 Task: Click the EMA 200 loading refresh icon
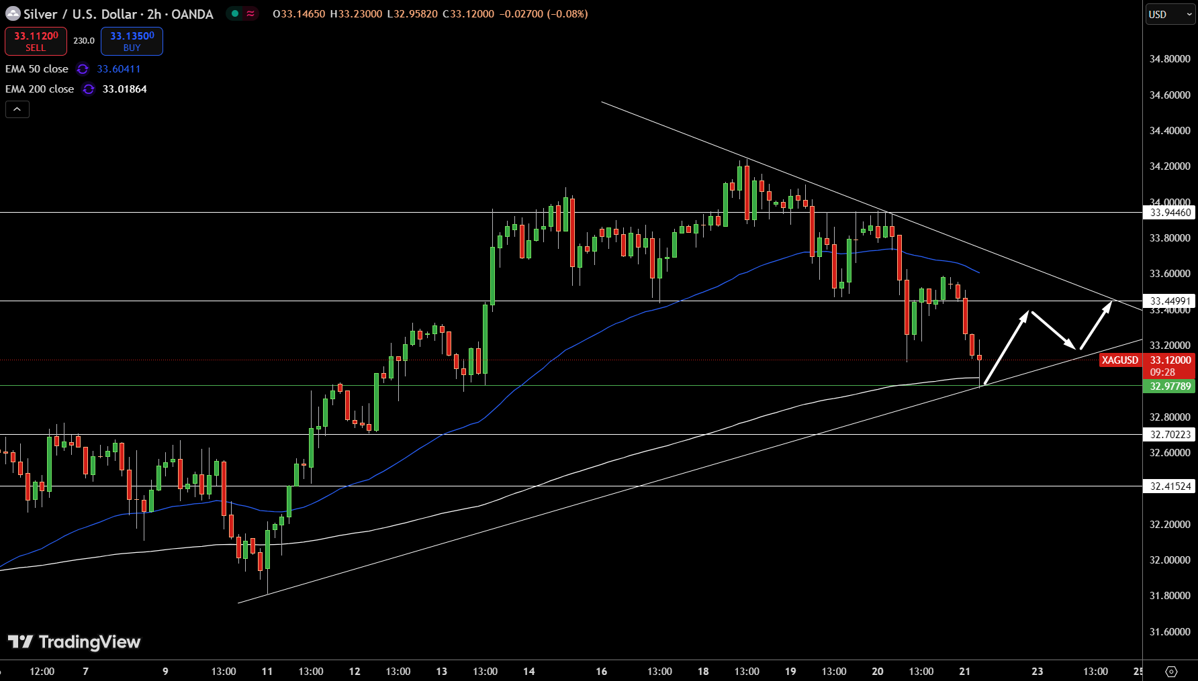(x=89, y=89)
